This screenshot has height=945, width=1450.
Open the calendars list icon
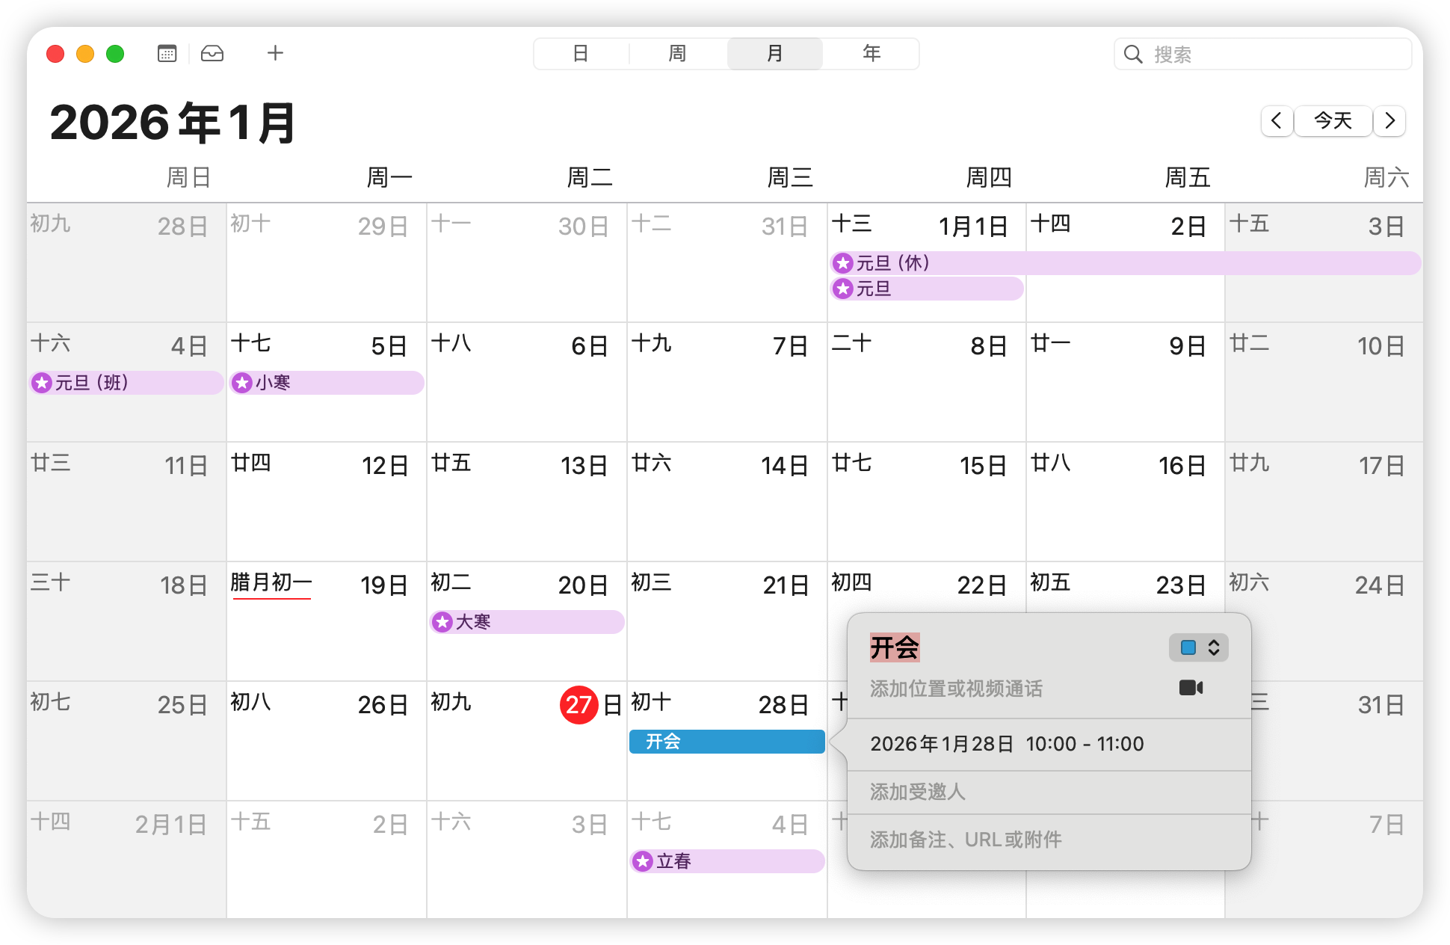[167, 54]
